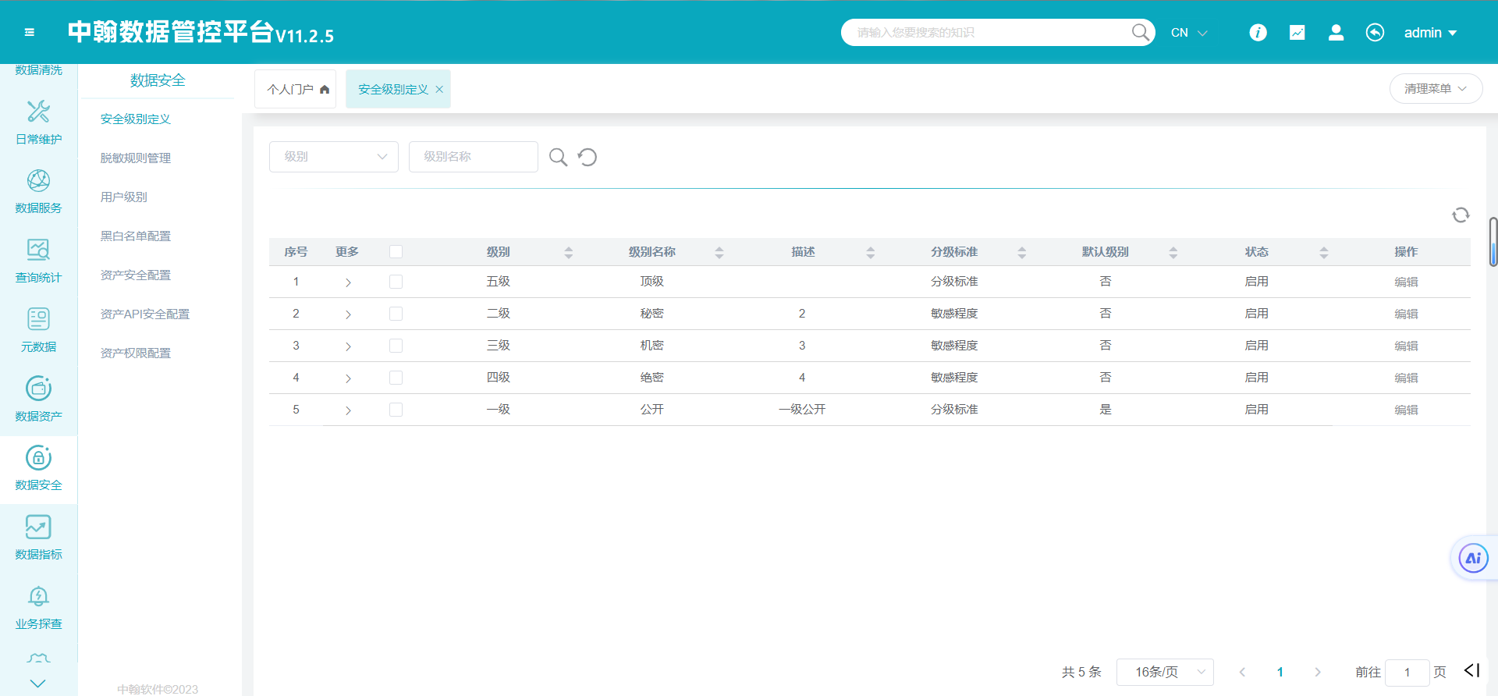Expand more sidebar modules with down chevron
1498x696 pixels.
(37, 683)
